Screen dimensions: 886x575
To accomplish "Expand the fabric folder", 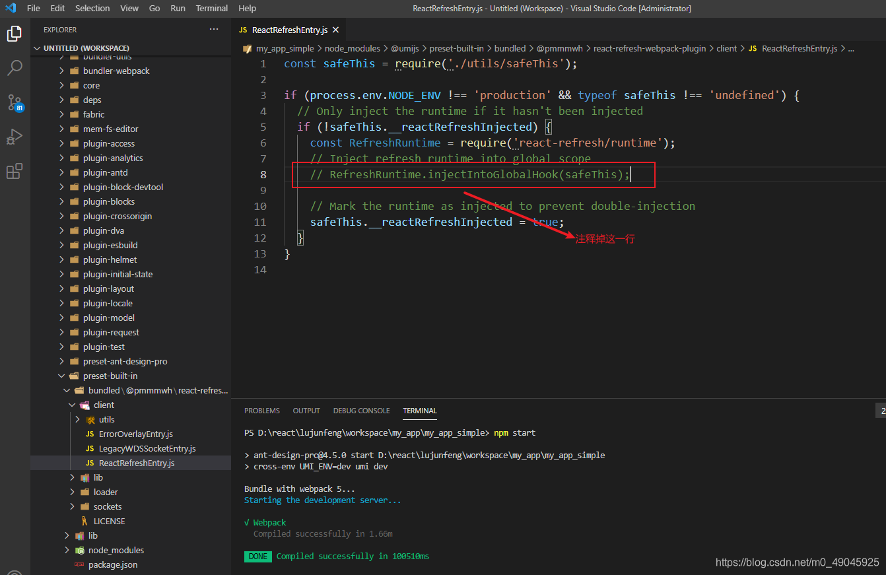I will point(61,114).
